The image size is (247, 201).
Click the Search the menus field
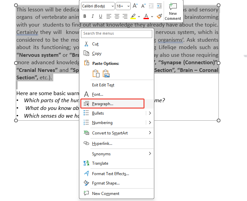[117, 34]
